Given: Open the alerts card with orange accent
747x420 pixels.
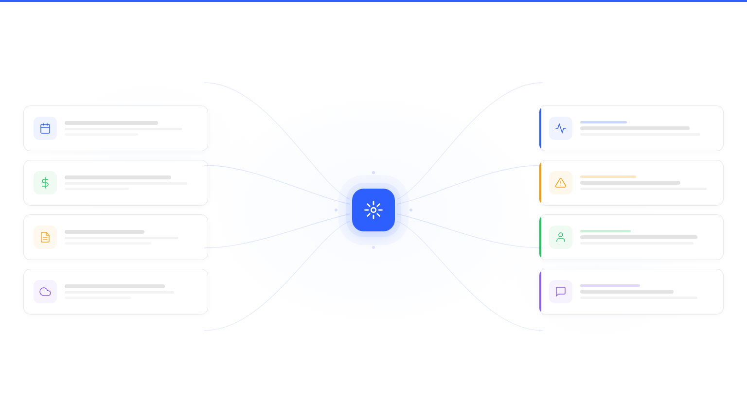Looking at the screenshot, I should click(x=631, y=183).
